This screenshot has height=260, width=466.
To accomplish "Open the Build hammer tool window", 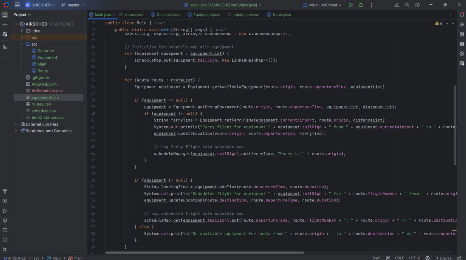I will (5, 191).
